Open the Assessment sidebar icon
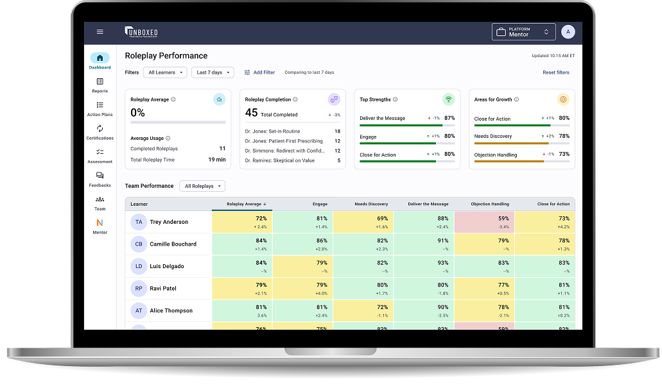662x388 pixels. coord(100,156)
